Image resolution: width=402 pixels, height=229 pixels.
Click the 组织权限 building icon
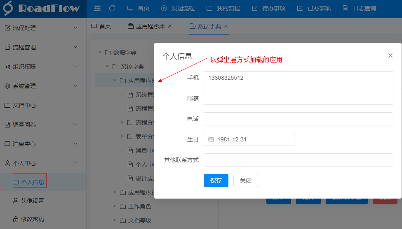coord(7,67)
